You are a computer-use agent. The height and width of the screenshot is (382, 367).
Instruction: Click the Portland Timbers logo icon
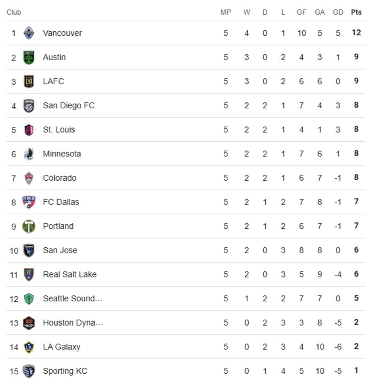pyautogui.click(x=29, y=226)
